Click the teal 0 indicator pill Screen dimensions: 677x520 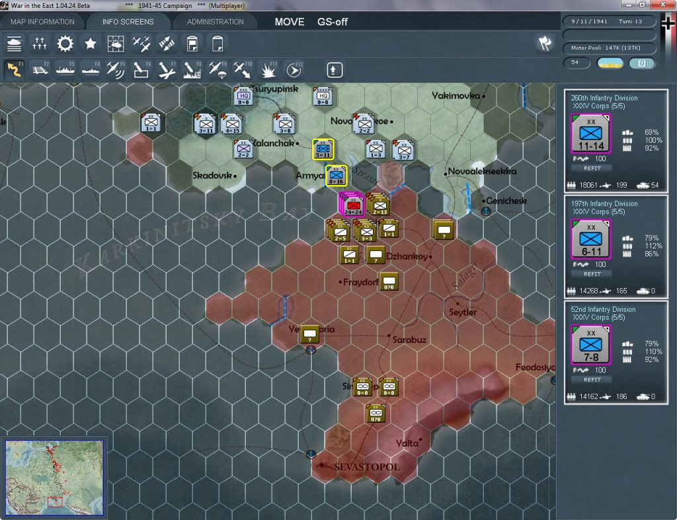point(641,63)
